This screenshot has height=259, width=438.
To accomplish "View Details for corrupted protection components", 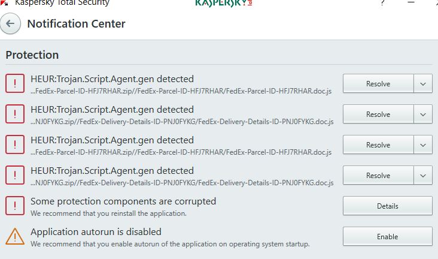I will (388, 206).
